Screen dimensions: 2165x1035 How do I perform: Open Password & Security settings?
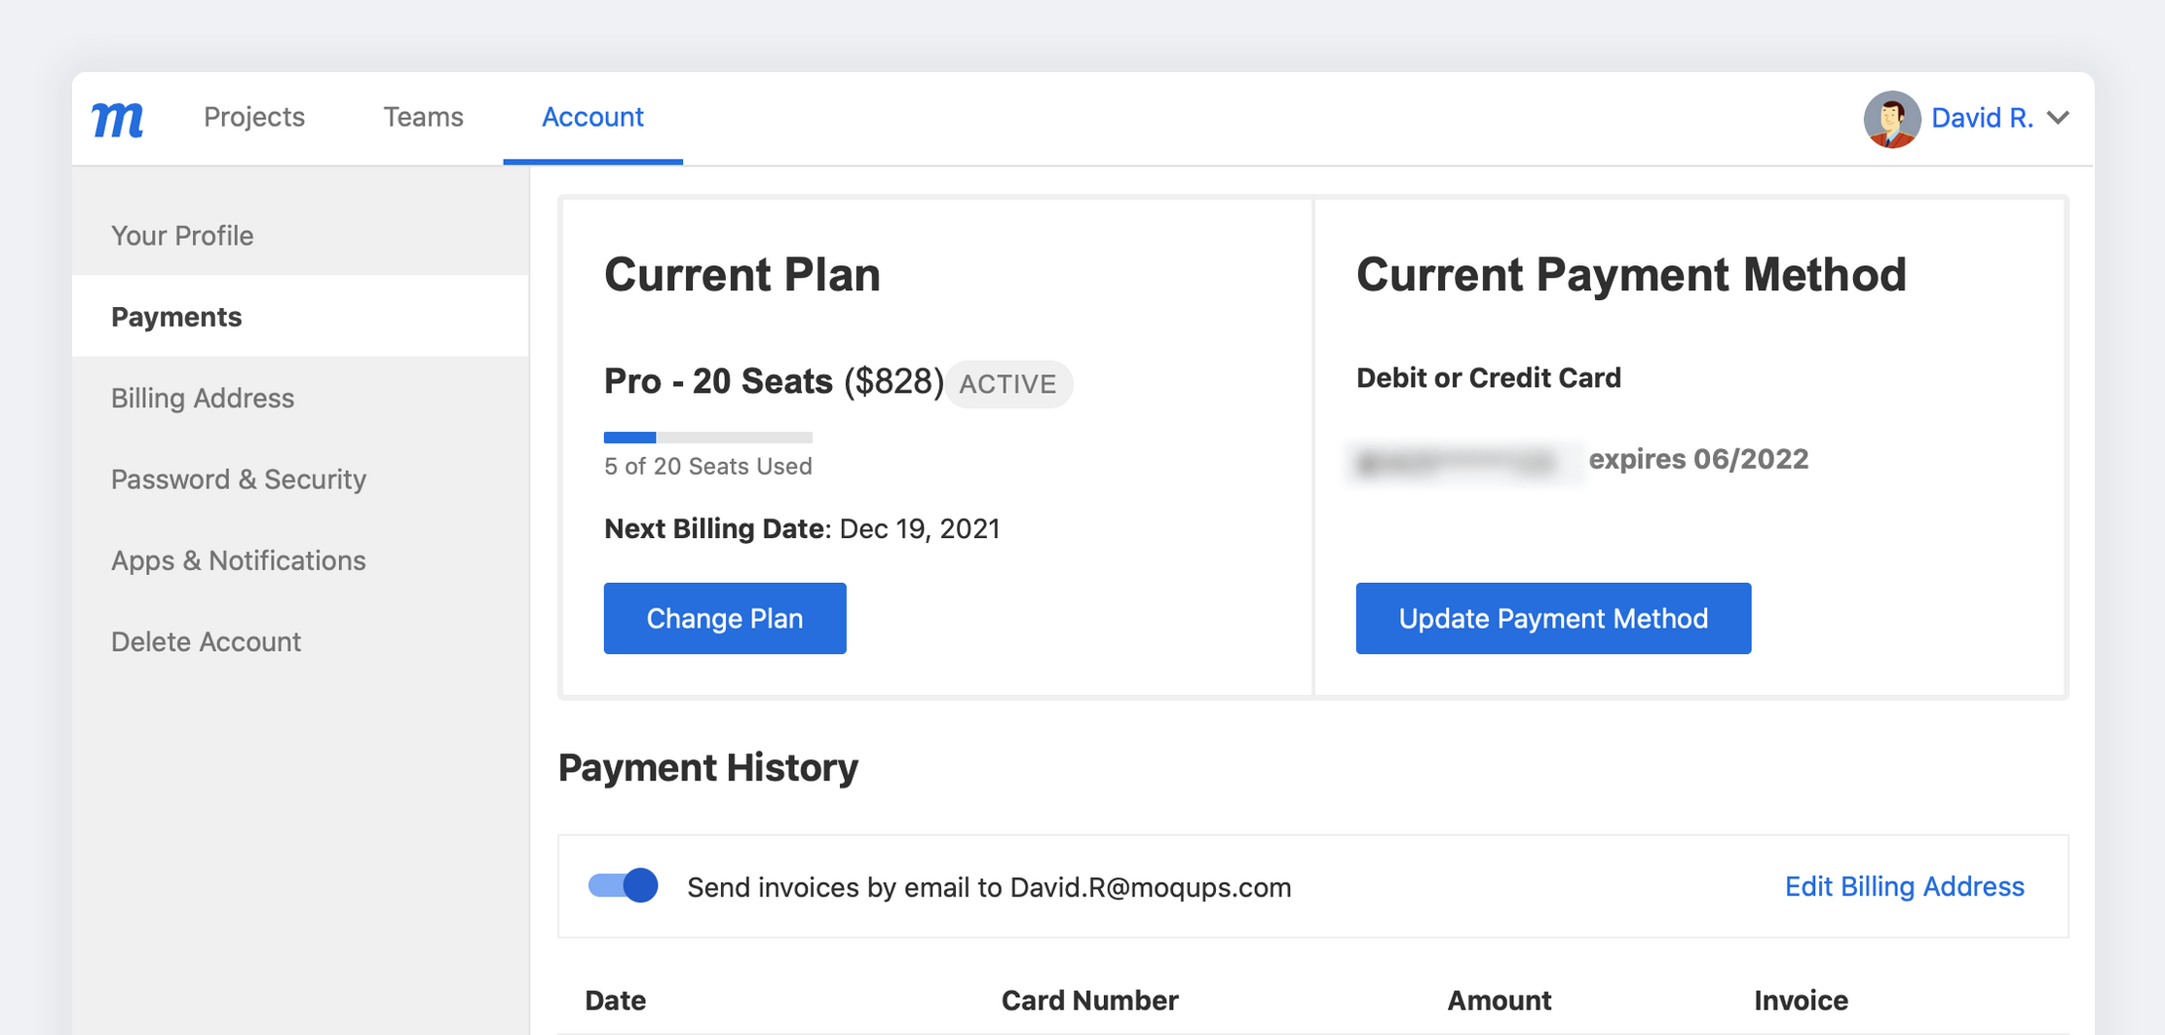[239, 479]
